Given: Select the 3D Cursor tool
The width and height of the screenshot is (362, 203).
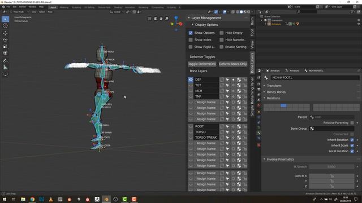Looking at the screenshot, I should [x=5, y=26].
